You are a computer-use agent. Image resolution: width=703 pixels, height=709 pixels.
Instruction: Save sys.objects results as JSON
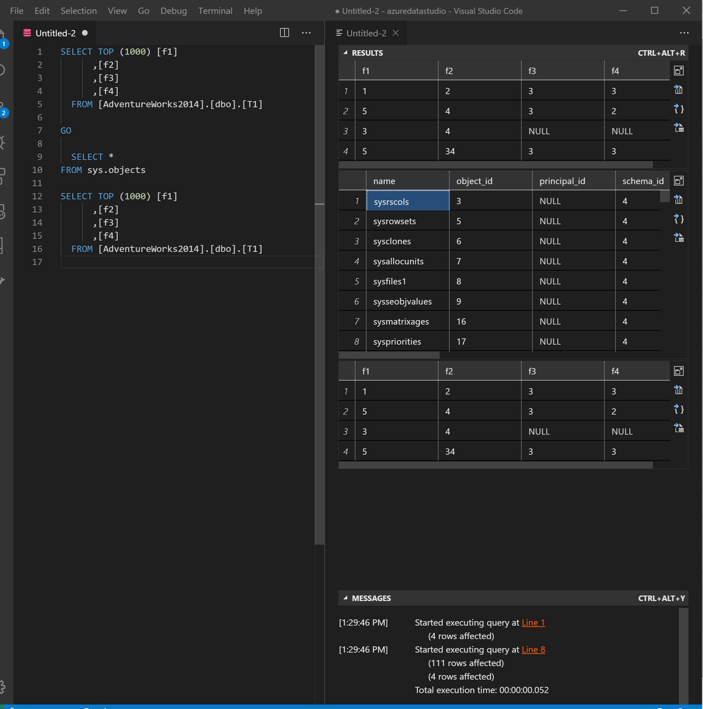679,219
